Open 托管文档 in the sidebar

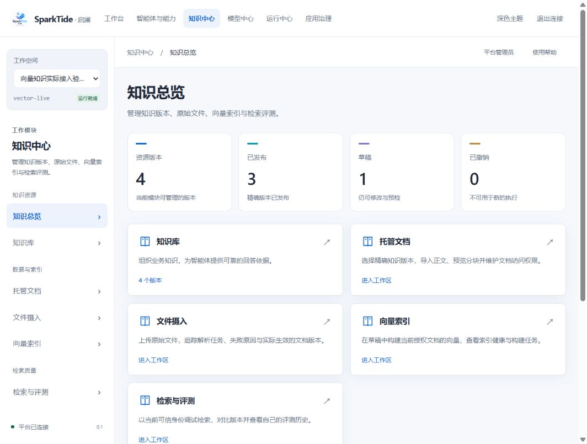click(57, 291)
